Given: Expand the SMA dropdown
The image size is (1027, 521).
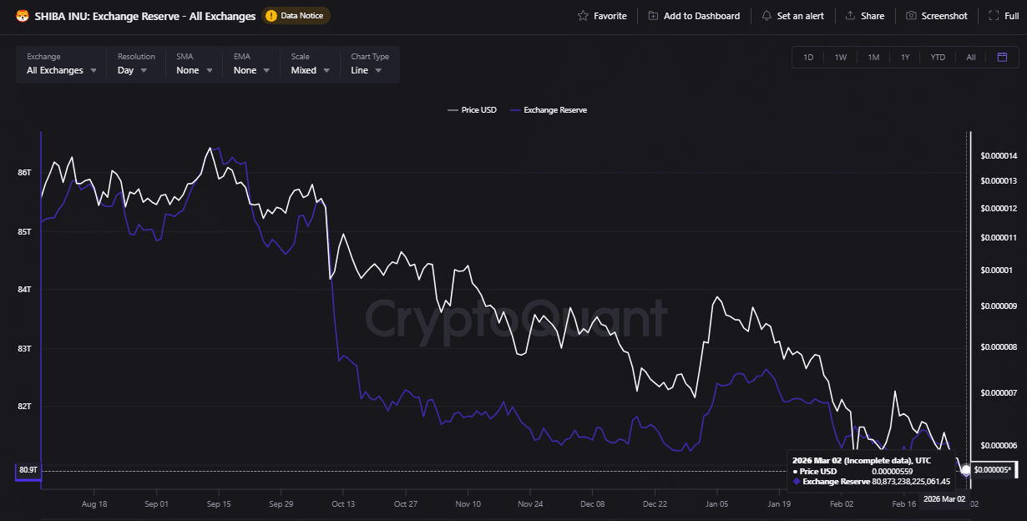Looking at the screenshot, I should pyautogui.click(x=194, y=70).
